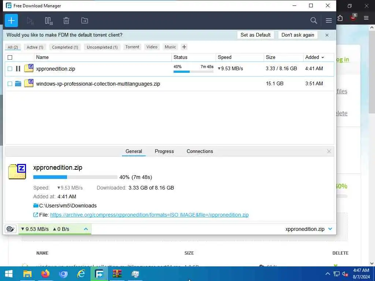
Task: Select the Video filter
Action: (x=152, y=47)
